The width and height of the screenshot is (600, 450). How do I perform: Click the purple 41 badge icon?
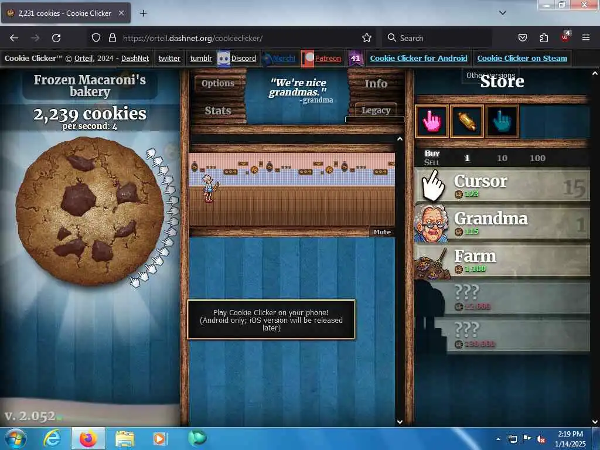356,58
